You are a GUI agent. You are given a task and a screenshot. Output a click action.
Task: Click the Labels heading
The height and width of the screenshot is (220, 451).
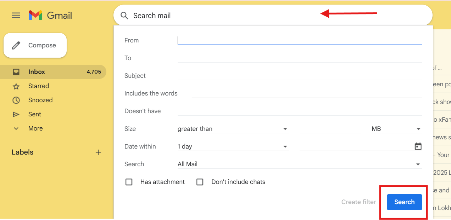[x=22, y=152]
